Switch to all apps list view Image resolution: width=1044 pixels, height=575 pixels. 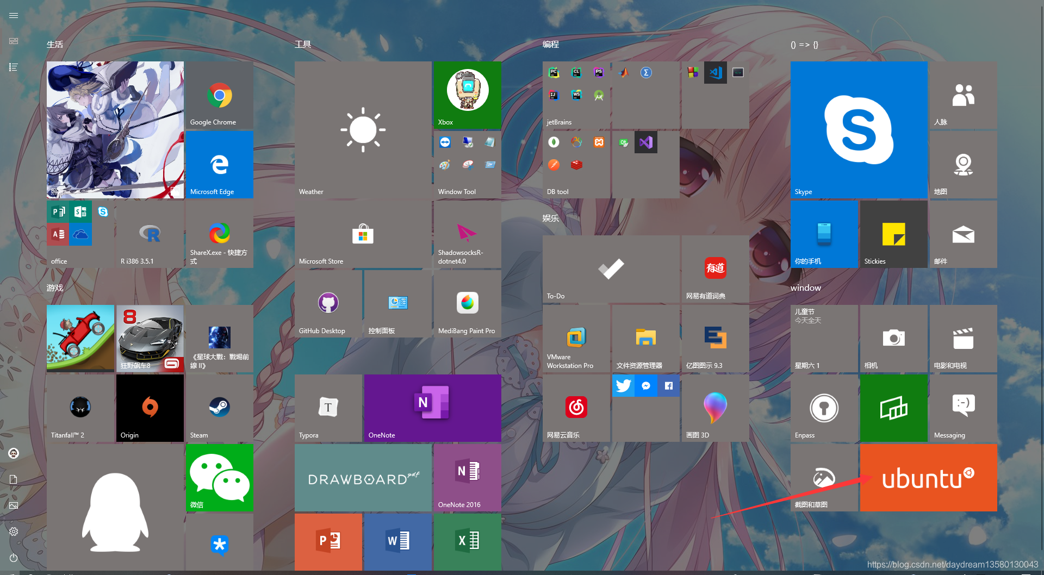click(x=14, y=67)
